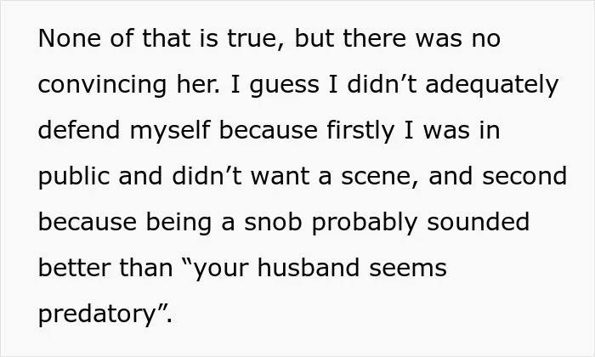Click the word "husband"
The image size is (595, 357).
[308, 268]
